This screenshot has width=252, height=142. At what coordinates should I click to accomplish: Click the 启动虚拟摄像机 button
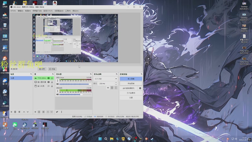(x=129, y=88)
